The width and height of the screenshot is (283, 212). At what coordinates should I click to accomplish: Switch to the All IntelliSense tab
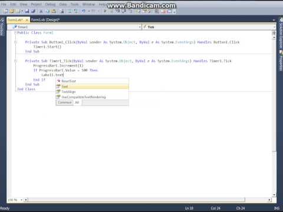(x=77, y=102)
